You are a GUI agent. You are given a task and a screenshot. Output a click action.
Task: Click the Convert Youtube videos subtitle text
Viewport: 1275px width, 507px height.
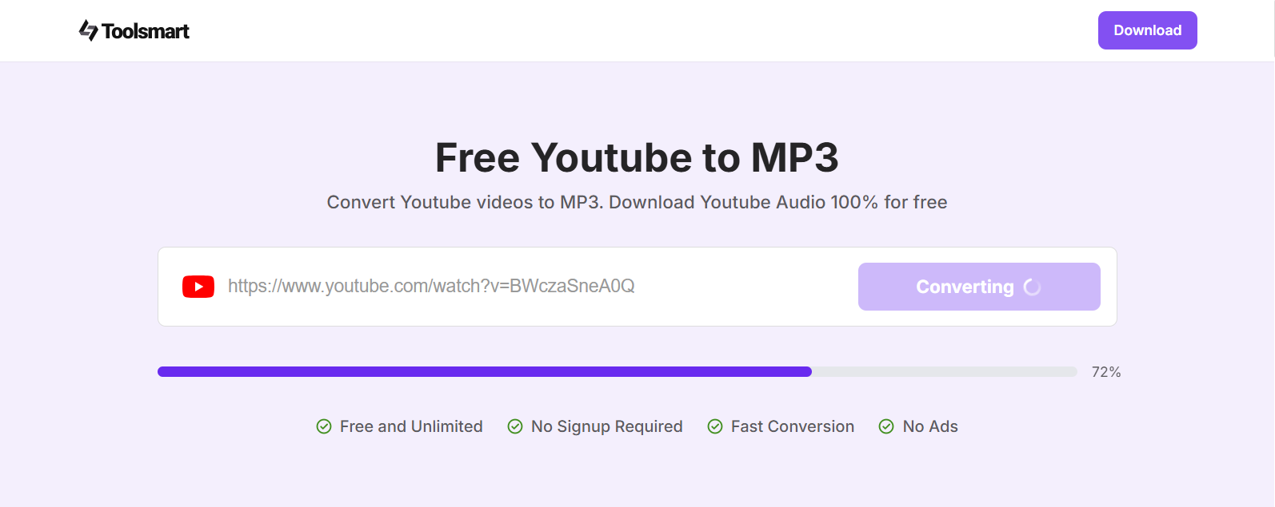coord(637,202)
